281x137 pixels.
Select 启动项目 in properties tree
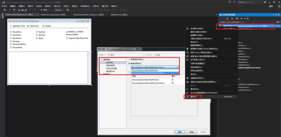click(x=109, y=63)
